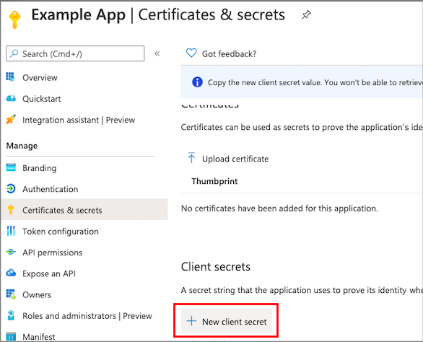Screen dimensions: 423x342
Task: Collapse the sidebar with the double chevron
Action: click(157, 53)
